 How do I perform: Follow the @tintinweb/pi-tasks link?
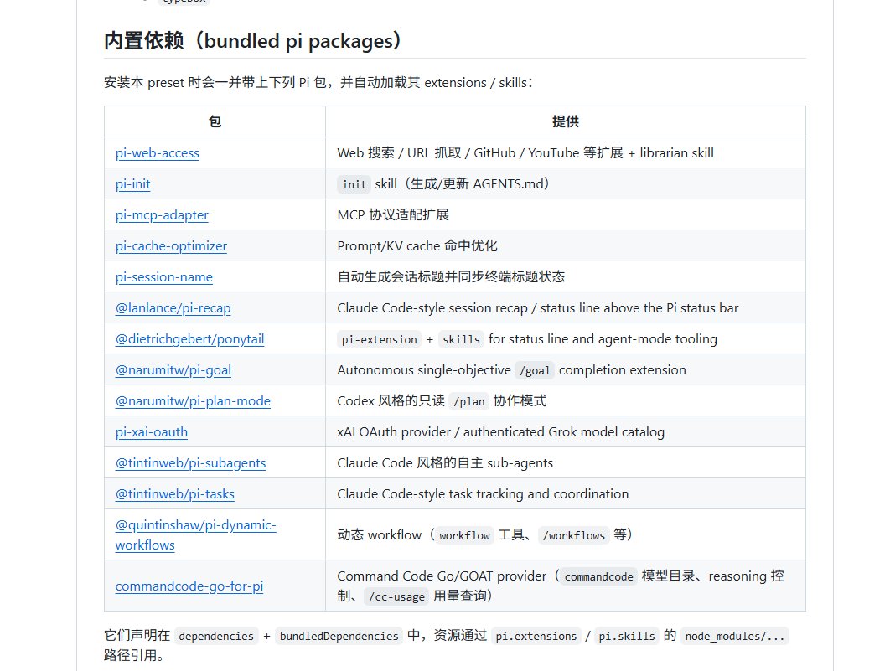[x=175, y=494]
